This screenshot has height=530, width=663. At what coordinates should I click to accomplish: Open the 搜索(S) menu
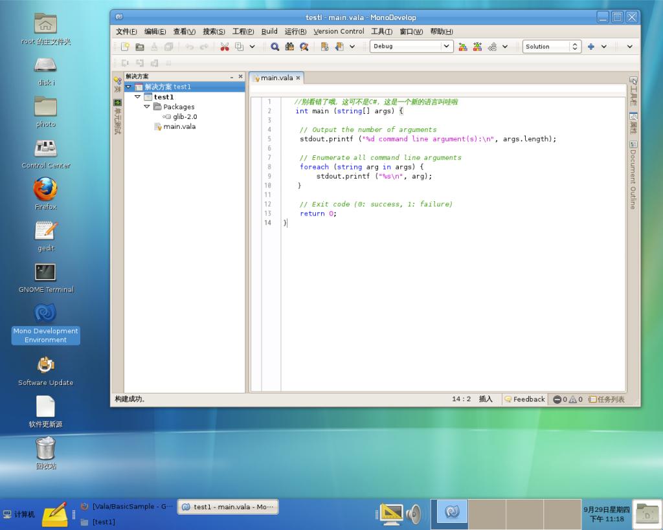(x=214, y=31)
